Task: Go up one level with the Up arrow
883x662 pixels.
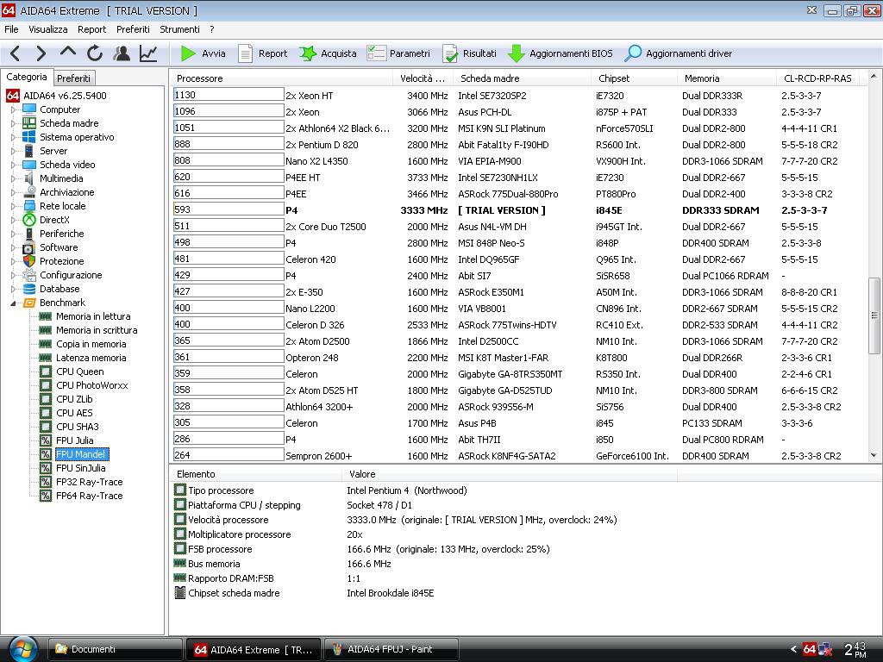Action: [x=67, y=53]
